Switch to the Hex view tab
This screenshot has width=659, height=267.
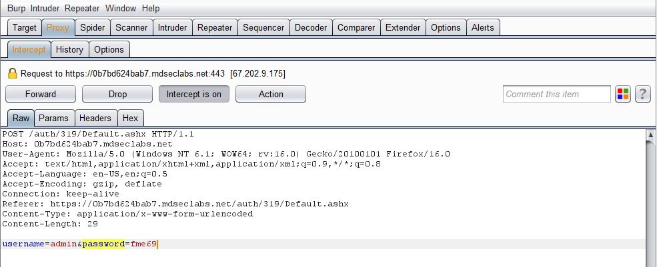(130, 118)
